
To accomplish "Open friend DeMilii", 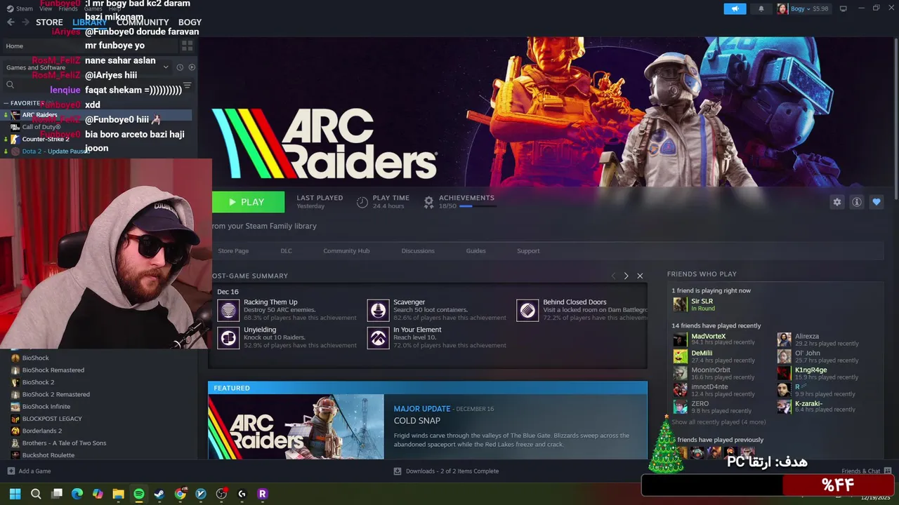I will click(702, 353).
